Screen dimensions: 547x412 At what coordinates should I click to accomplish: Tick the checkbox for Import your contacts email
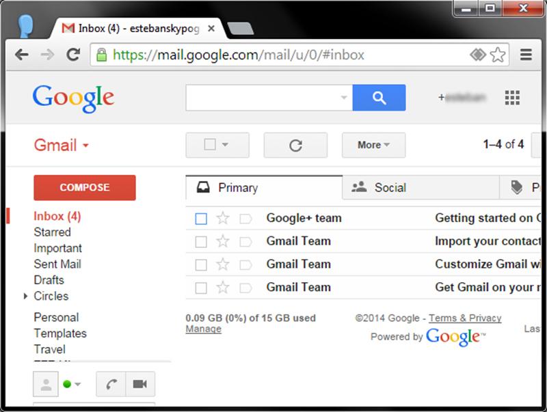201,242
